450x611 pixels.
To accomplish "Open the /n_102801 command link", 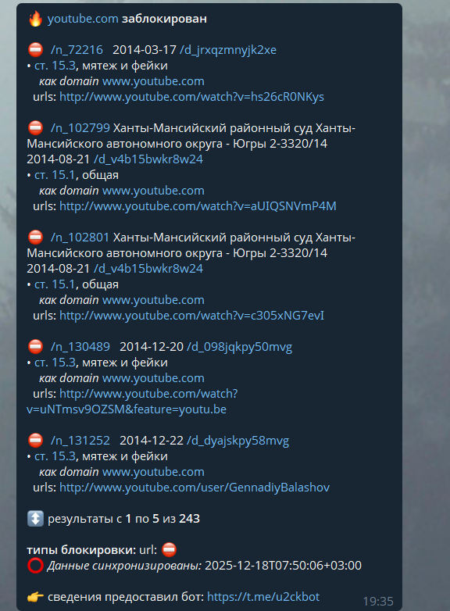I will pos(80,238).
